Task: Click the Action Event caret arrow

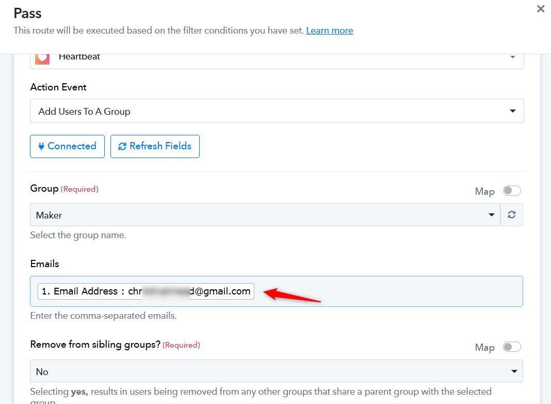Action: pos(513,111)
